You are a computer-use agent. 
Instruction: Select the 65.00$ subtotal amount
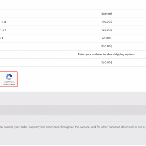tap(107, 38)
